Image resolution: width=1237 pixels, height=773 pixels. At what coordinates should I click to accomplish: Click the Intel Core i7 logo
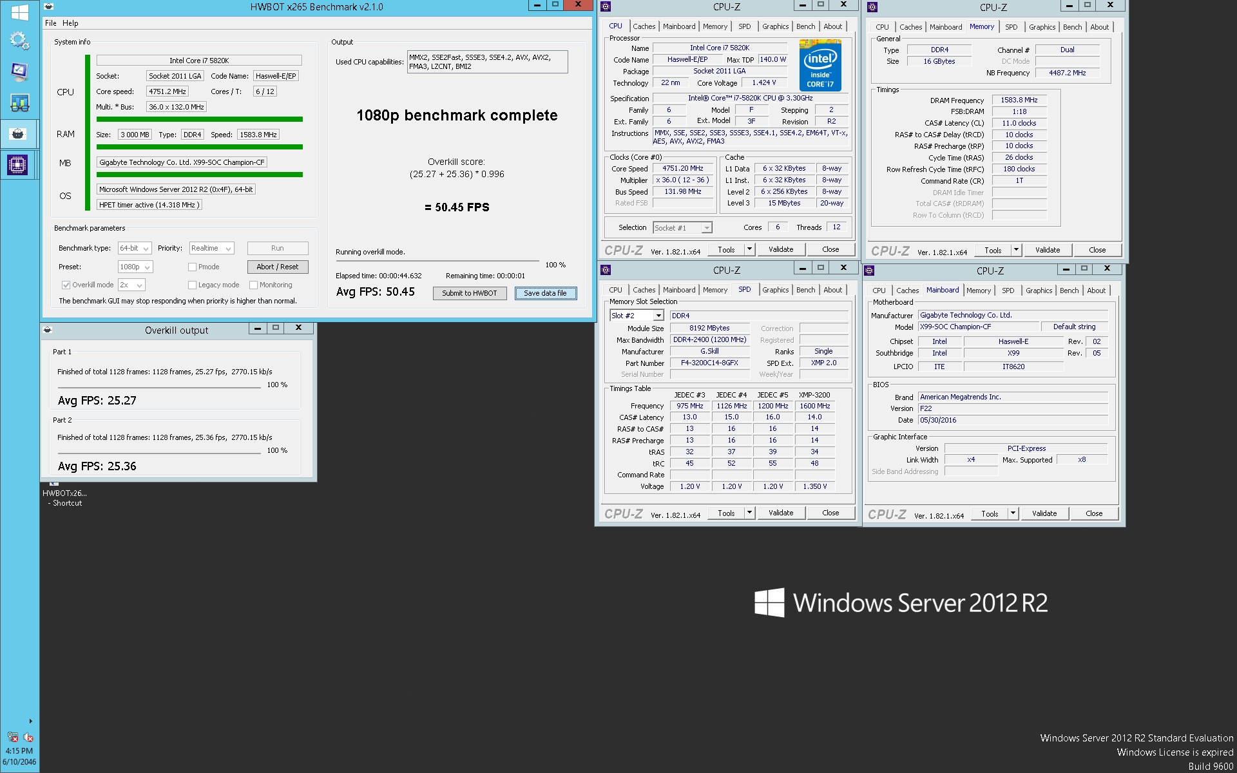(820, 65)
